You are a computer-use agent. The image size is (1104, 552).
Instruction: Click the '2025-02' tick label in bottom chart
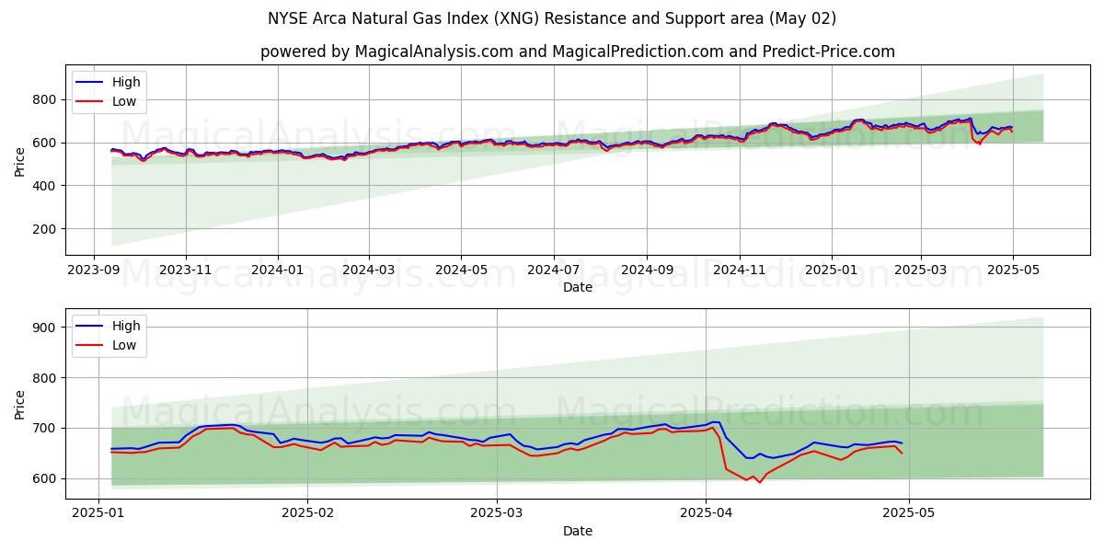(x=307, y=513)
